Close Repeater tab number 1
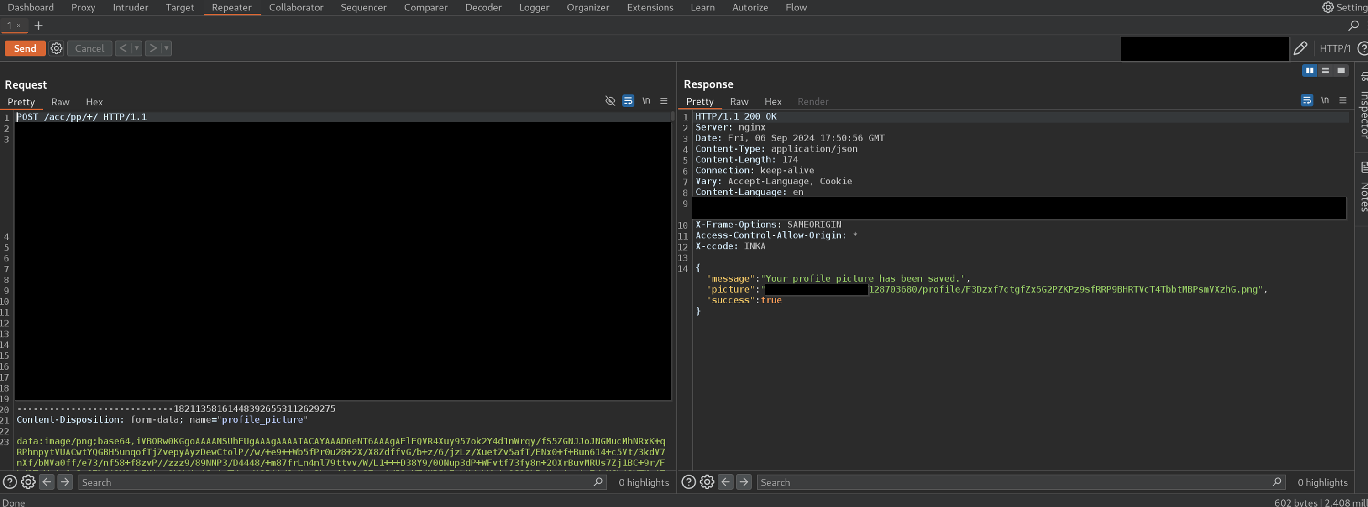The width and height of the screenshot is (1368, 507). (19, 26)
